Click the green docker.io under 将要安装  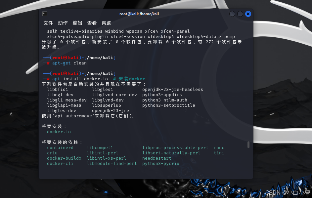coord(59,132)
